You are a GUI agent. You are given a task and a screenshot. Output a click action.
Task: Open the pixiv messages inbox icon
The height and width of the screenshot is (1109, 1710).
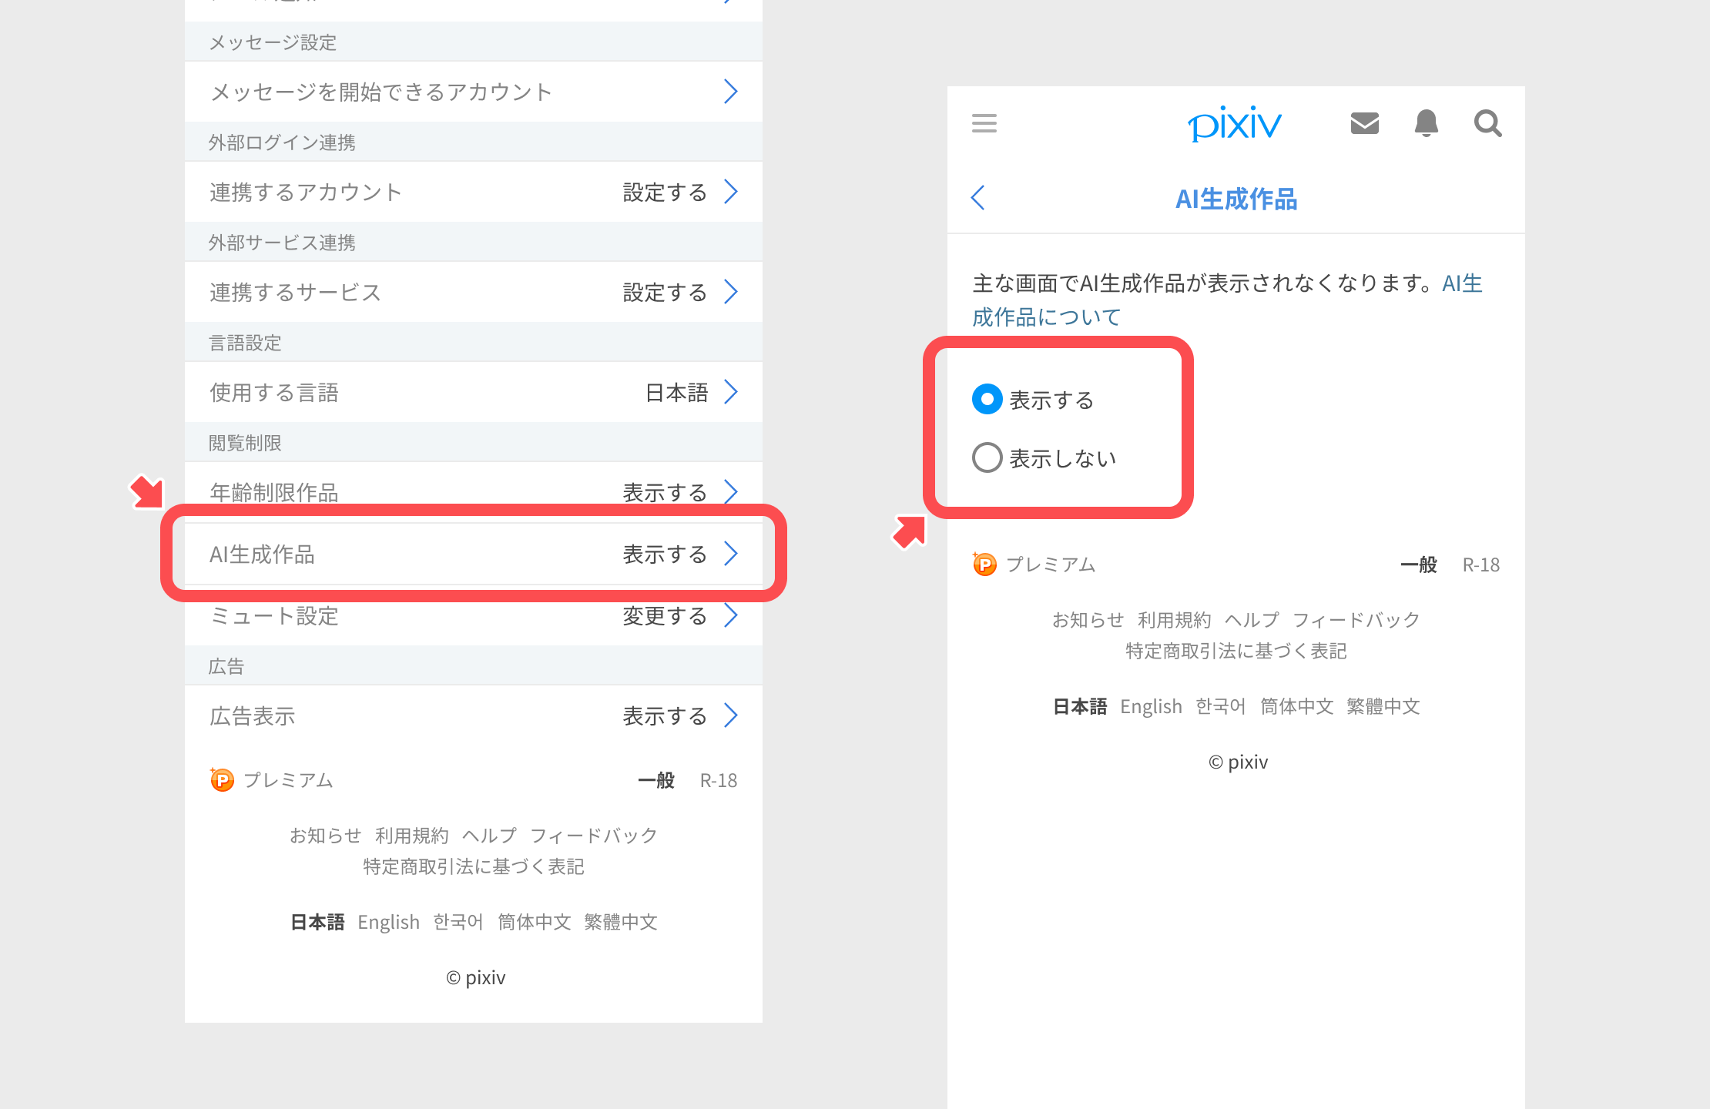[1364, 123]
